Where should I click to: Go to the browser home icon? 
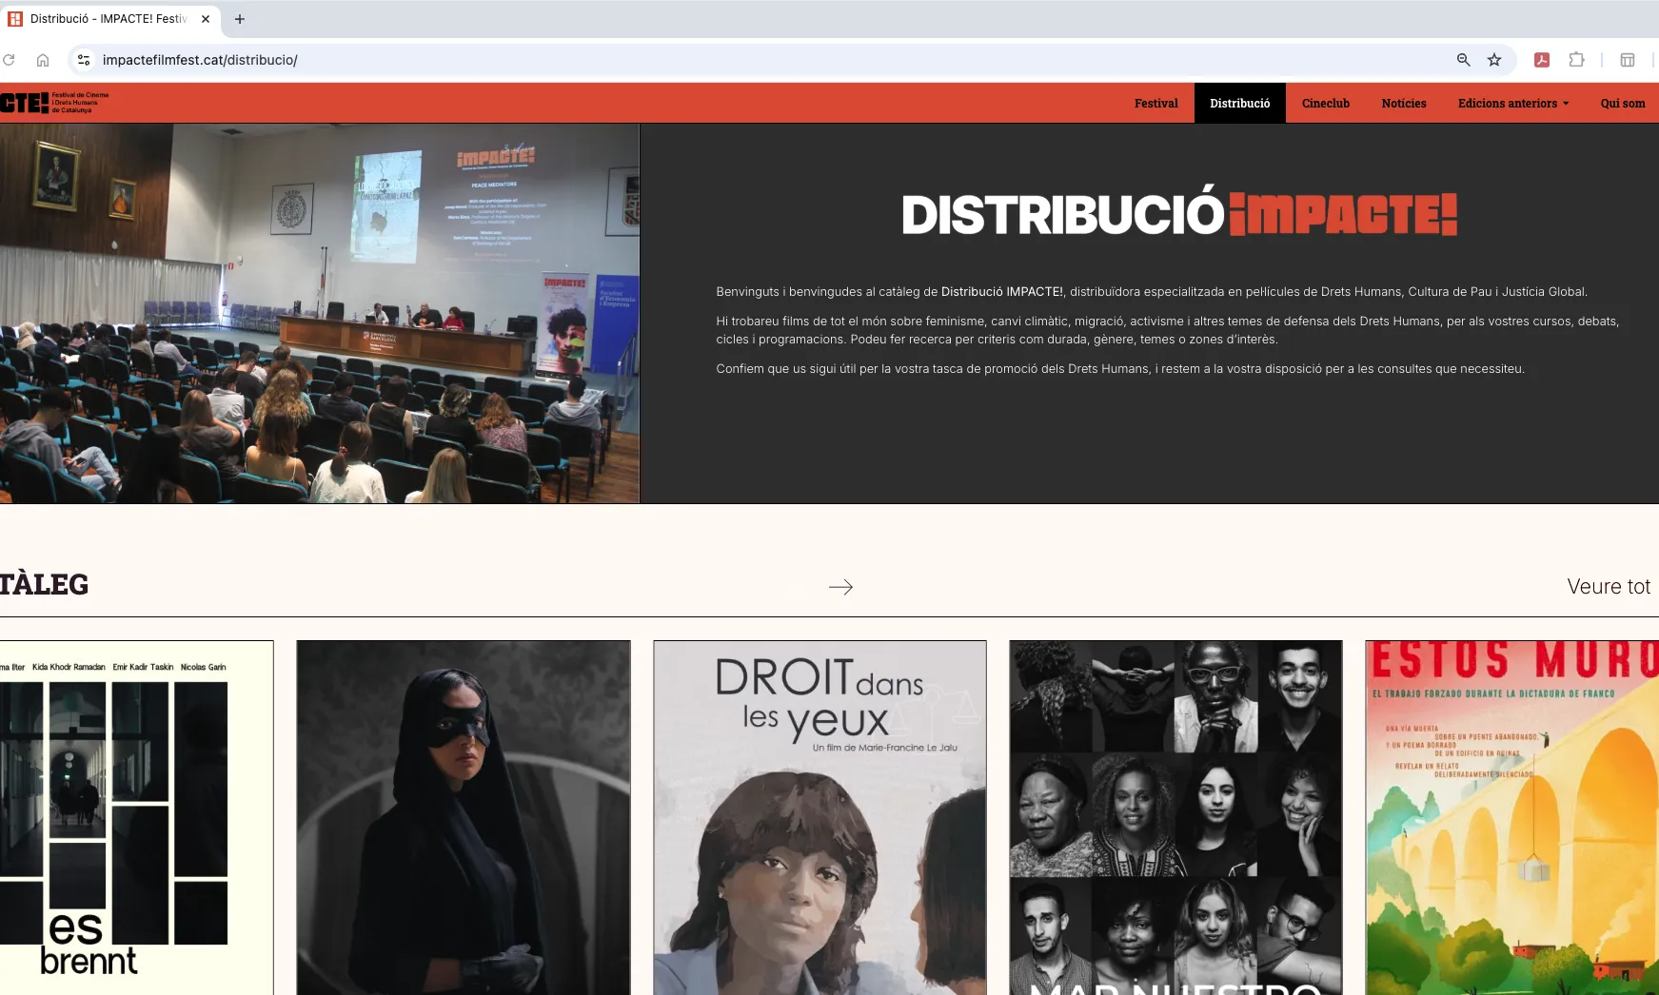pyautogui.click(x=43, y=60)
